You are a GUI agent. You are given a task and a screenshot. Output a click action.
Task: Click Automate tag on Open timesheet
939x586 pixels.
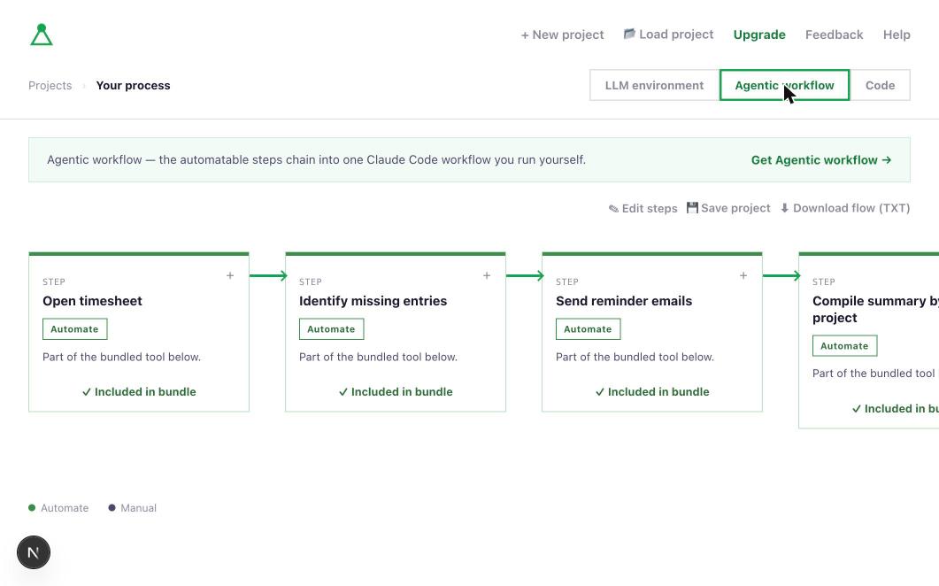(x=75, y=329)
